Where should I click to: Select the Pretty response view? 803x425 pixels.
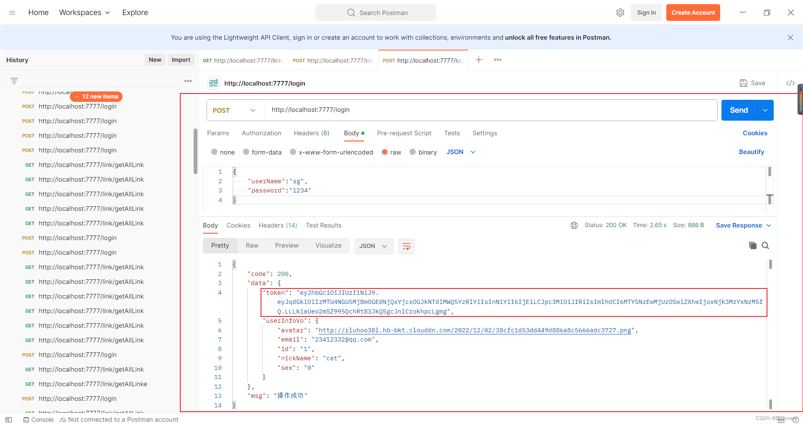(x=220, y=245)
